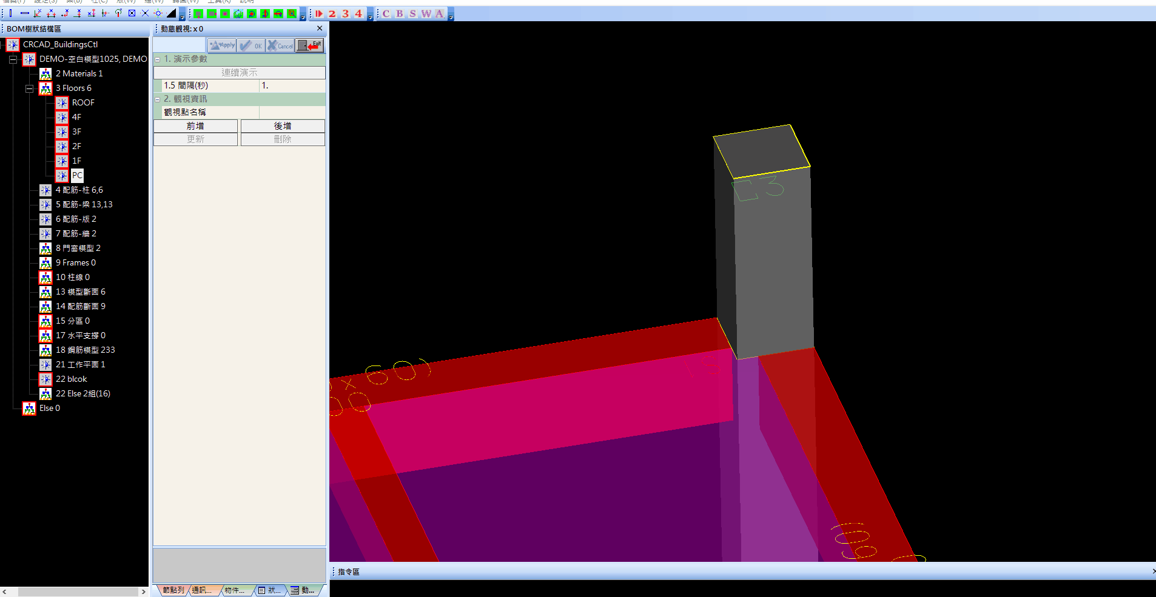
Task: Select the PC floor tree item
Action: (x=77, y=176)
